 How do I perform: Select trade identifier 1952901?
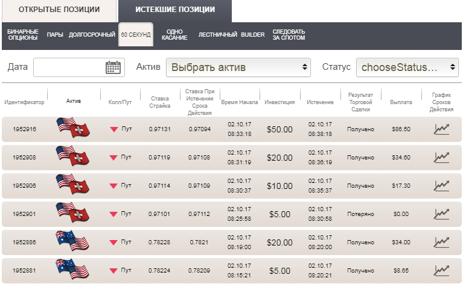coord(24,214)
